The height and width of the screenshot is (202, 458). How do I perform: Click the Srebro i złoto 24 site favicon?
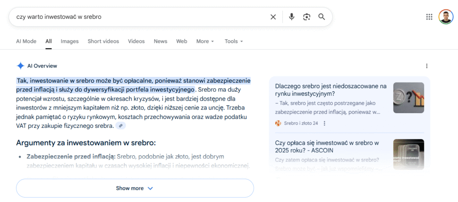coord(278,123)
